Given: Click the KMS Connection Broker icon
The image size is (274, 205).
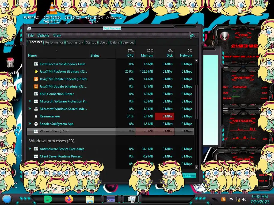Looking at the screenshot, I should coord(36,94).
